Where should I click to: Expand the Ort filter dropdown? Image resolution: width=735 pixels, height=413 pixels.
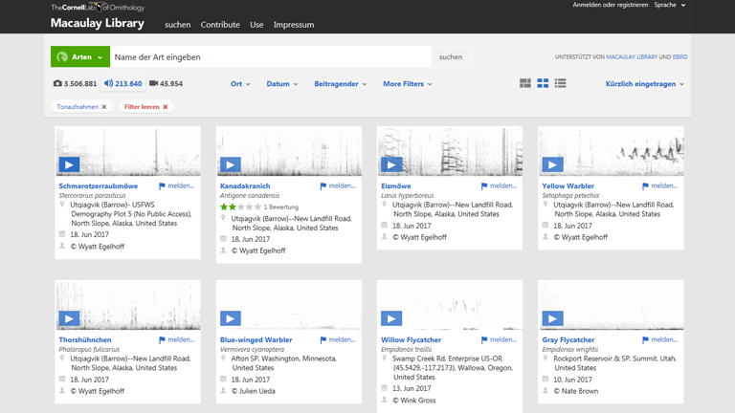[x=240, y=84]
